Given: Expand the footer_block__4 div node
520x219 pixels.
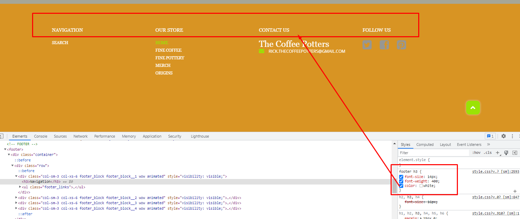Looking at the screenshot, I should (17, 208).
